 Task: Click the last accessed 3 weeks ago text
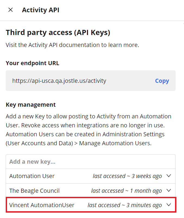(127, 176)
